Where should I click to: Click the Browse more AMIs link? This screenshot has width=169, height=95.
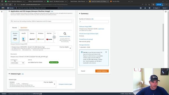pyautogui.click(x=65, y=36)
